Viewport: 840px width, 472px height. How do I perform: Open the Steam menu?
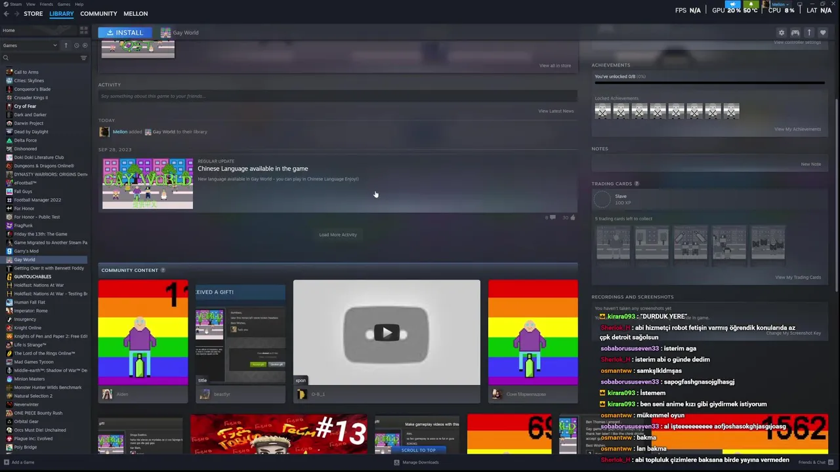click(15, 4)
